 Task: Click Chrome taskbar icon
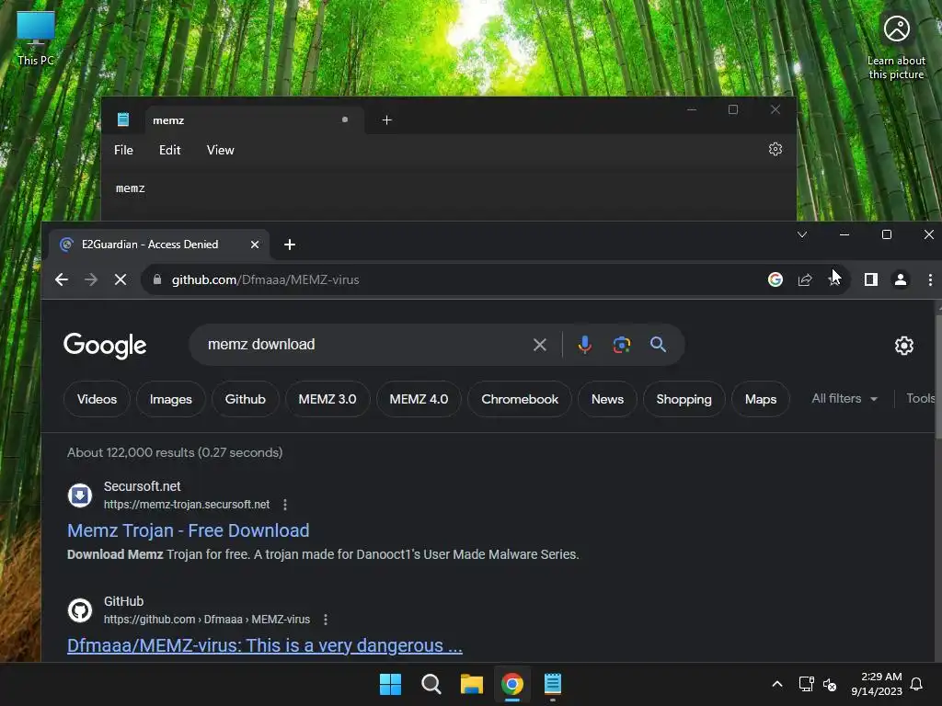(x=512, y=684)
